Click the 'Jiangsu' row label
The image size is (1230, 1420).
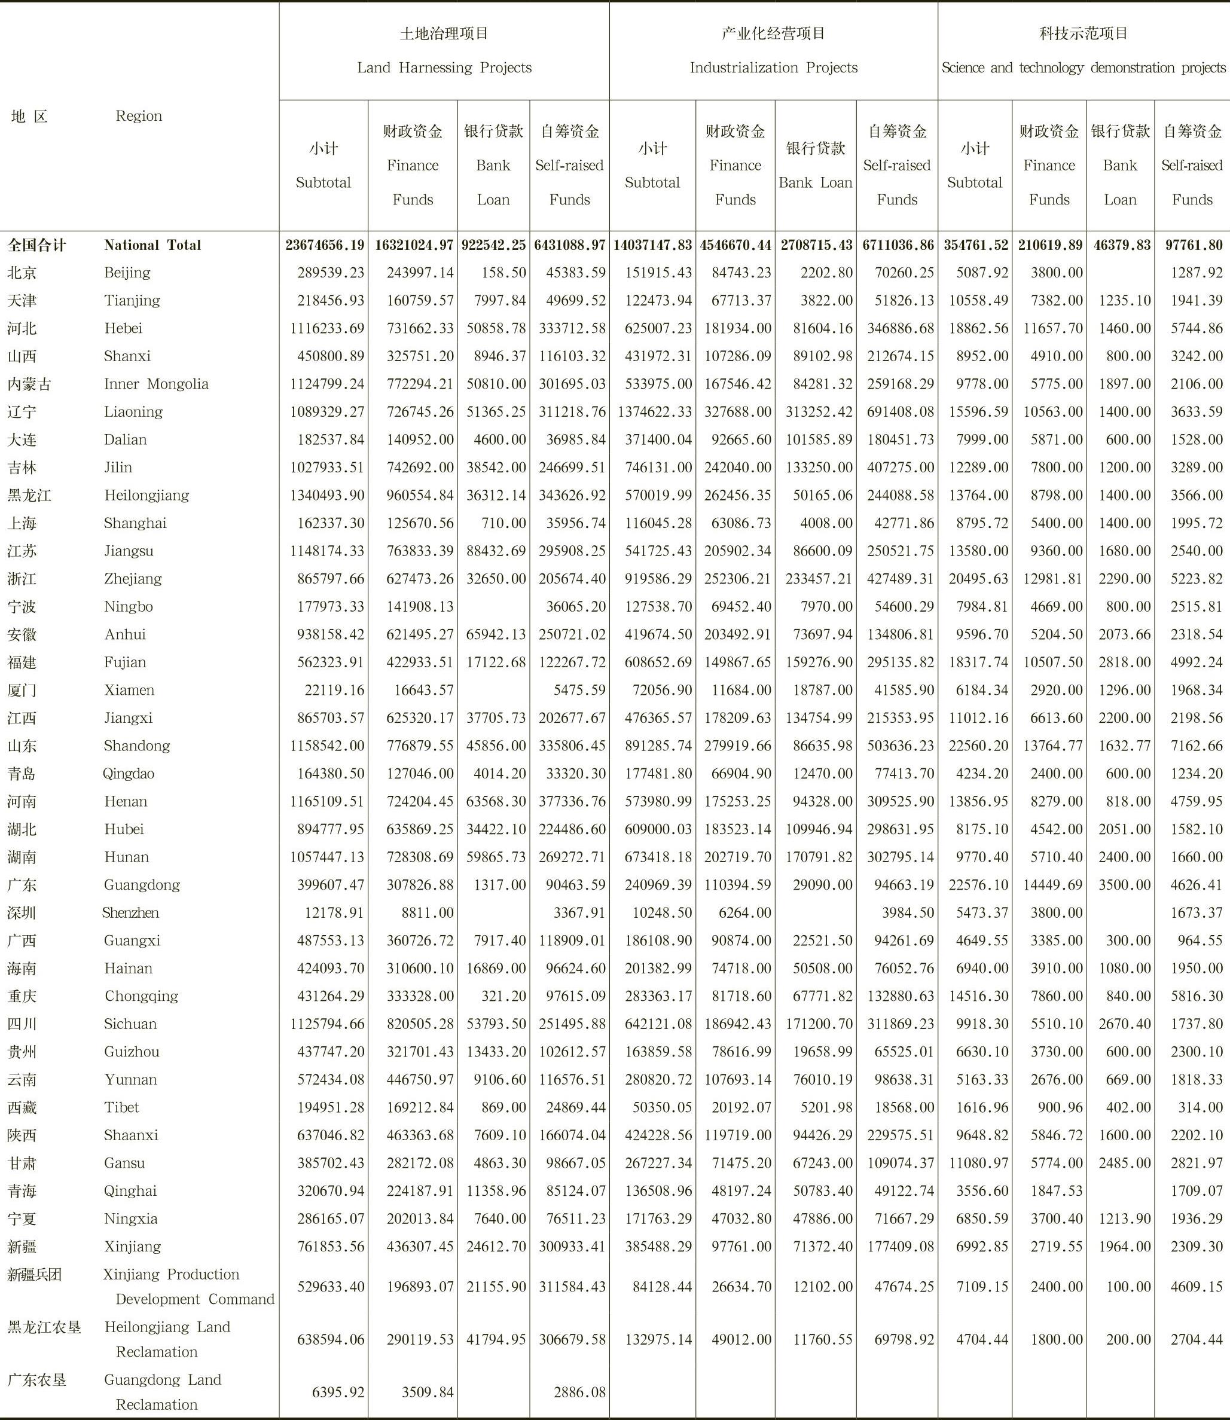click(129, 551)
